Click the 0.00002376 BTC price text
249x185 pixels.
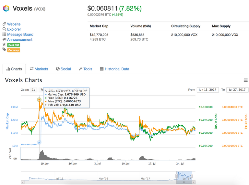click(99, 15)
